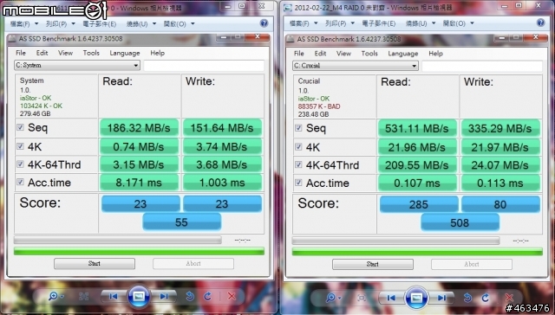Image resolution: width=555 pixels, height=315 pixels.
Task: Open help icon in left photo viewer
Action: click(264, 23)
